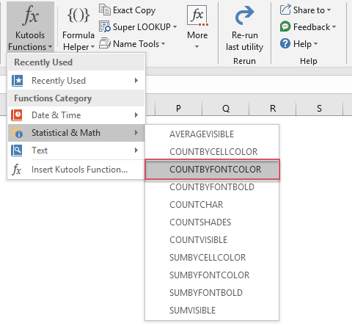
Task: Choose the COUNTBYFONTBOLD function
Action: click(x=212, y=187)
